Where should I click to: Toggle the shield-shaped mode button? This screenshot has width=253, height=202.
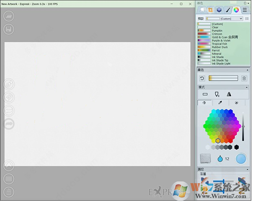click(x=217, y=94)
